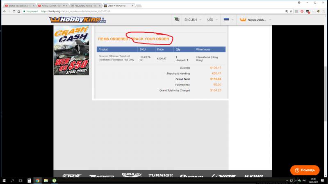Click the TRACK YOUR ORDER link

152,39
